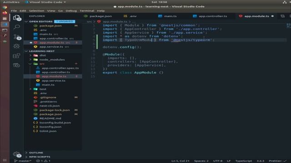Open the Extensions view

[x=16, y=56]
